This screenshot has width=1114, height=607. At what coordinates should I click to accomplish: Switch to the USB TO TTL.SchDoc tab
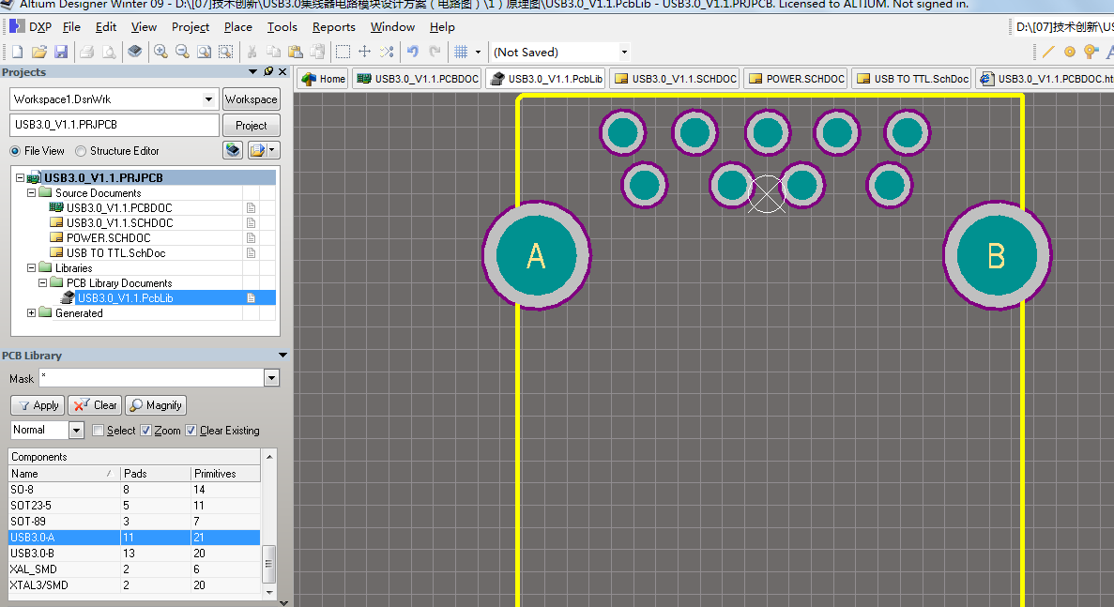(912, 79)
